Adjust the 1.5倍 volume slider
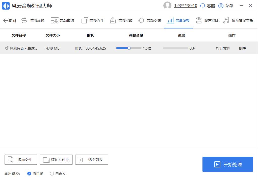The image size is (258, 180). [x=129, y=48]
